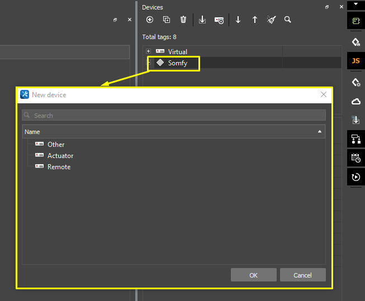Expand the Virtual device tree node
The image size is (365, 301).
point(148,51)
